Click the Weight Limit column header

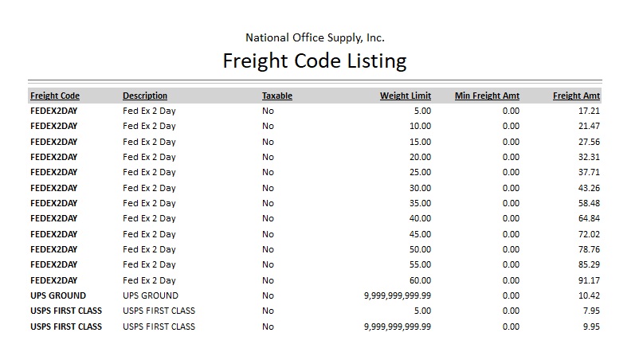click(406, 96)
